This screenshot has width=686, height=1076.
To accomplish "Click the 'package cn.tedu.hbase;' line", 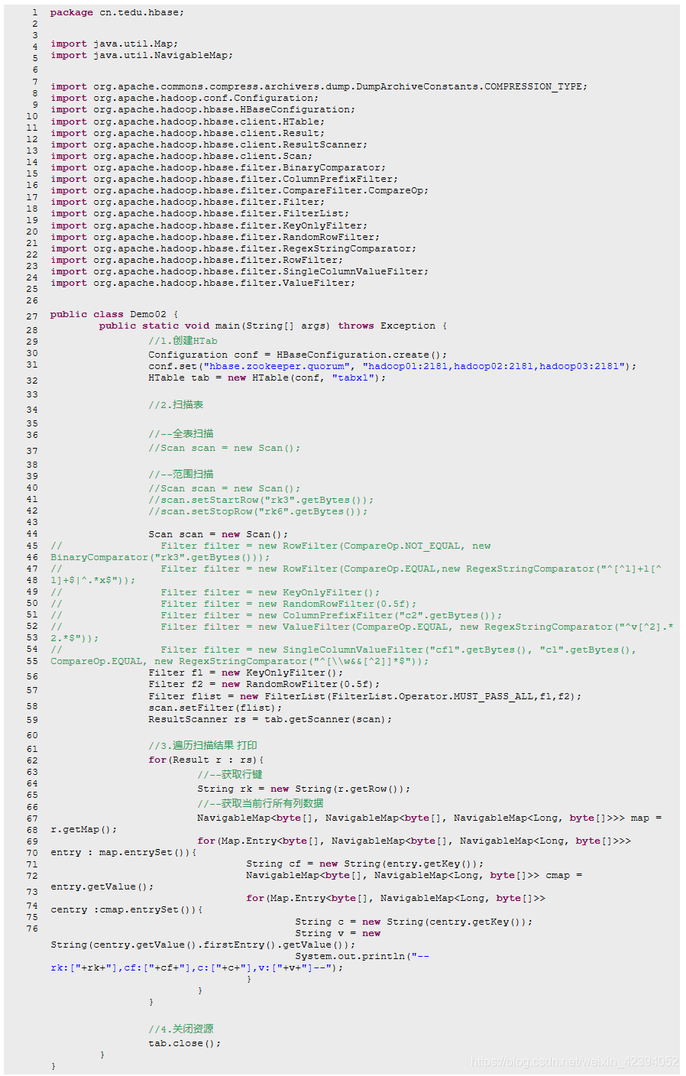I will 117,12.
